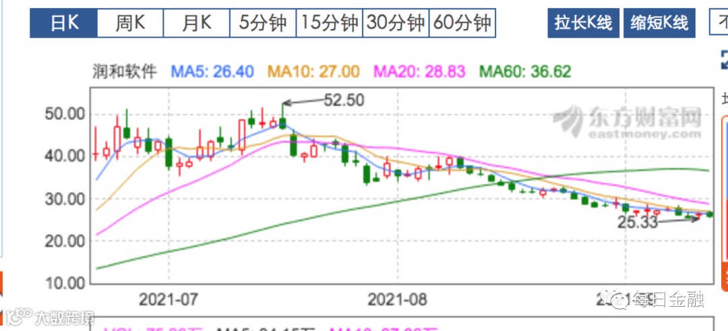Click the 10.00 price axis label

[x=65, y=283]
